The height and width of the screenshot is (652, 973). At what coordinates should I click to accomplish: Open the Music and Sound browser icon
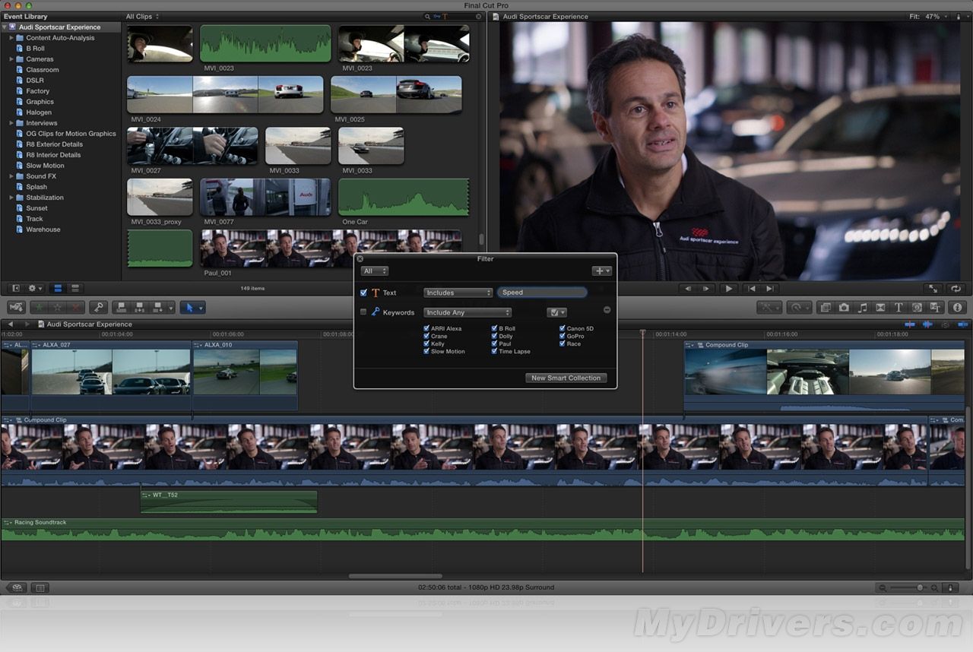(864, 307)
